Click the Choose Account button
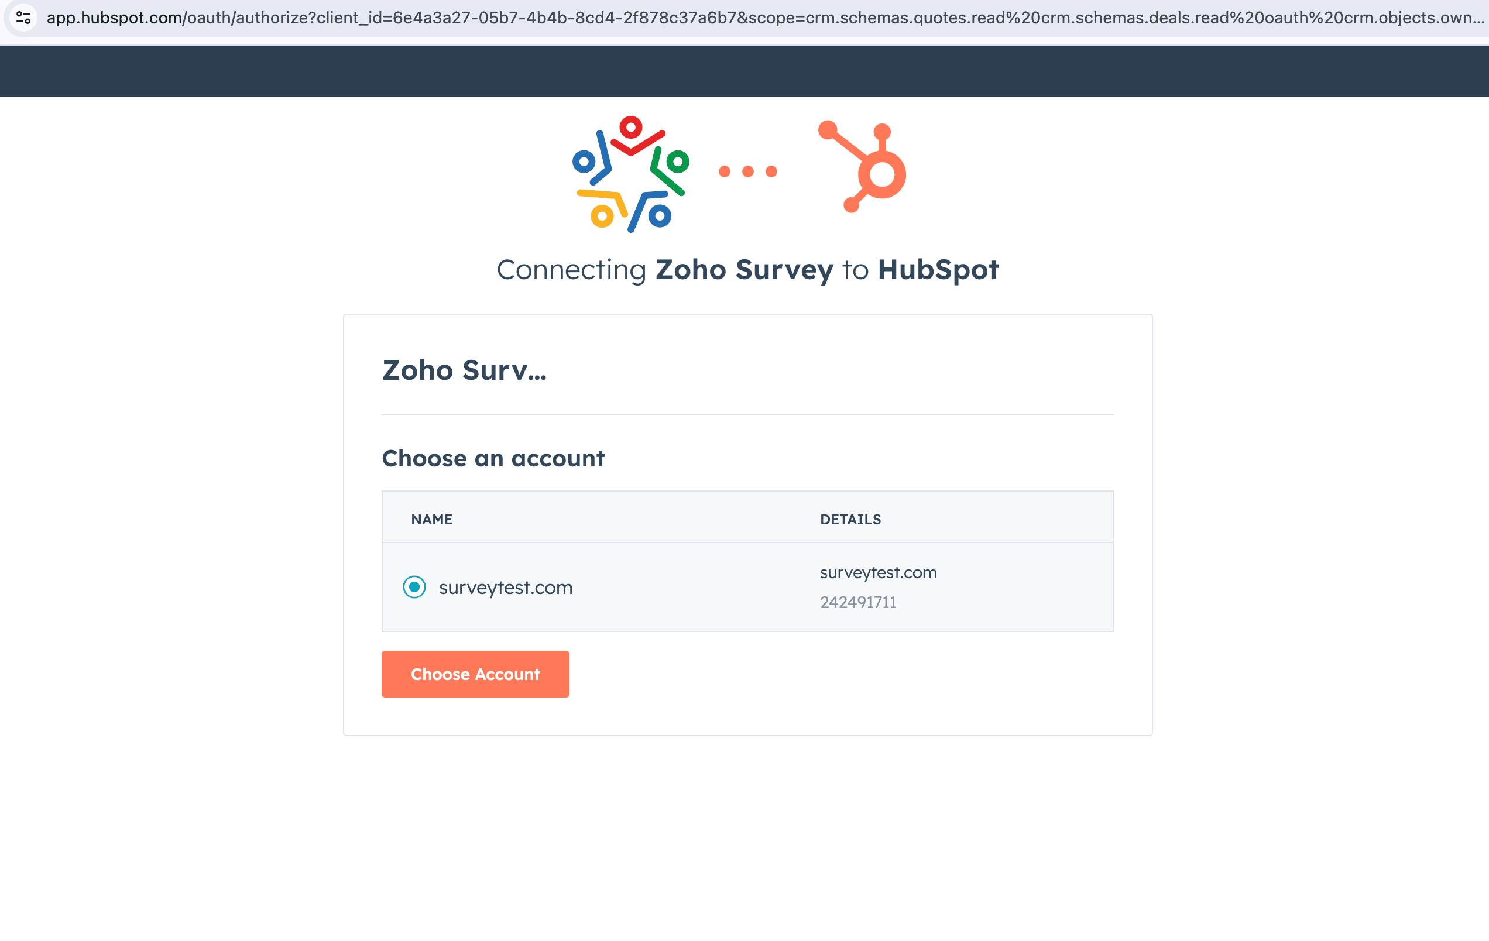 [x=475, y=674]
